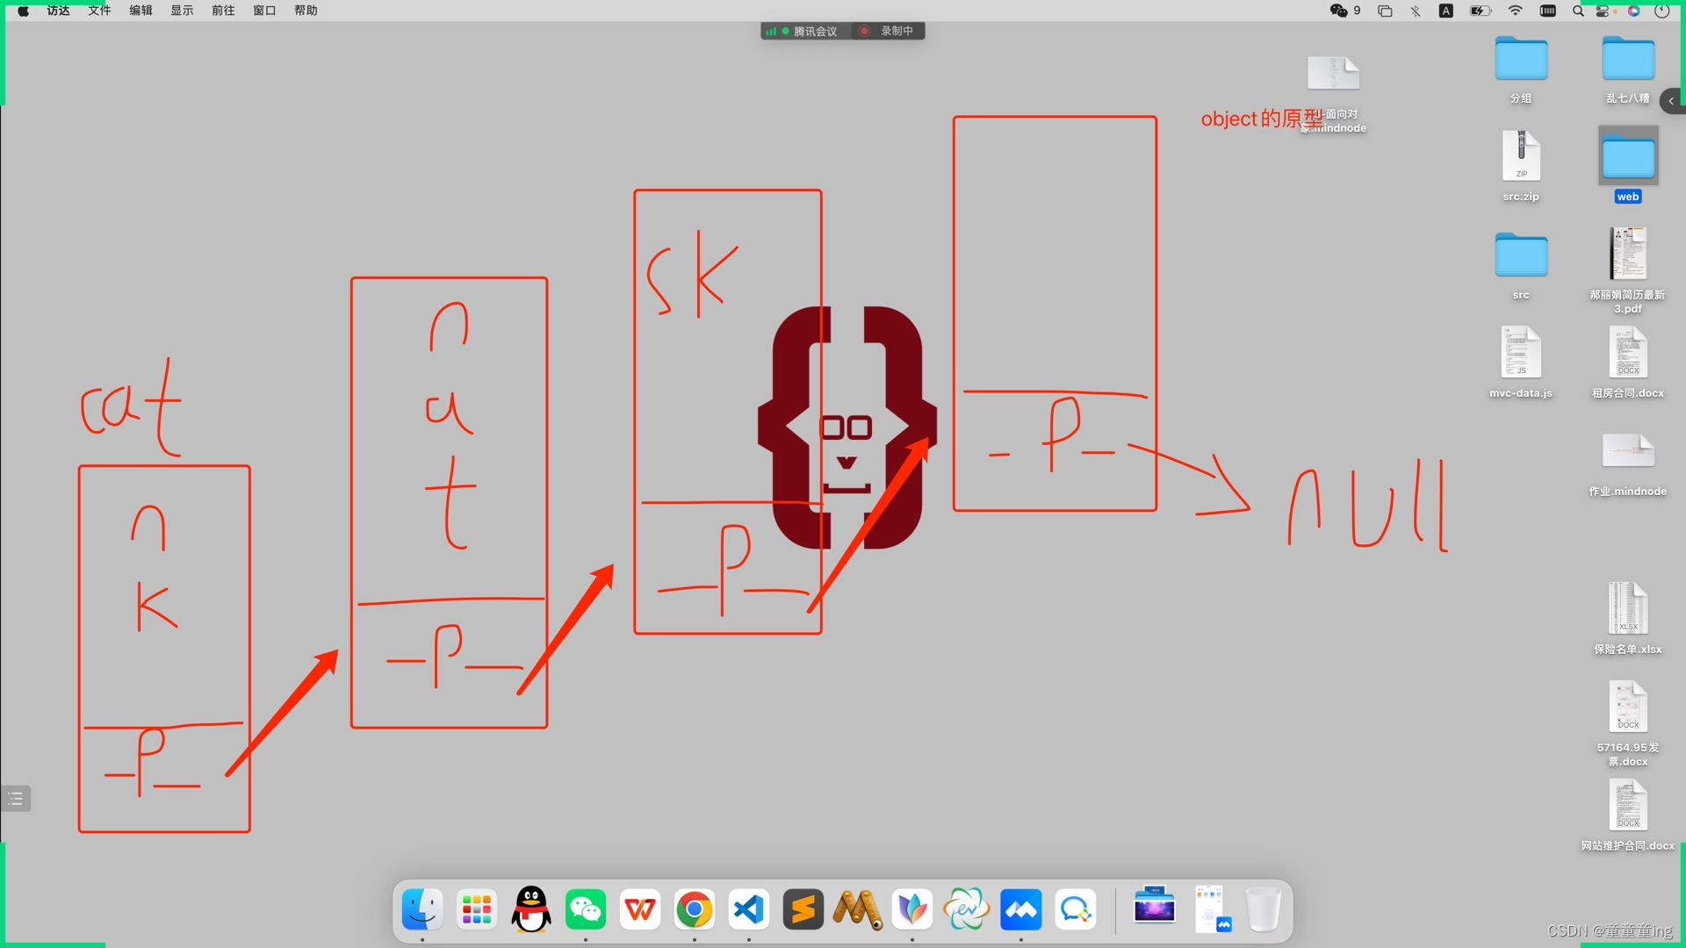The height and width of the screenshot is (948, 1686).
Task: Open the documents stack beside the Trash
Action: click(1212, 909)
